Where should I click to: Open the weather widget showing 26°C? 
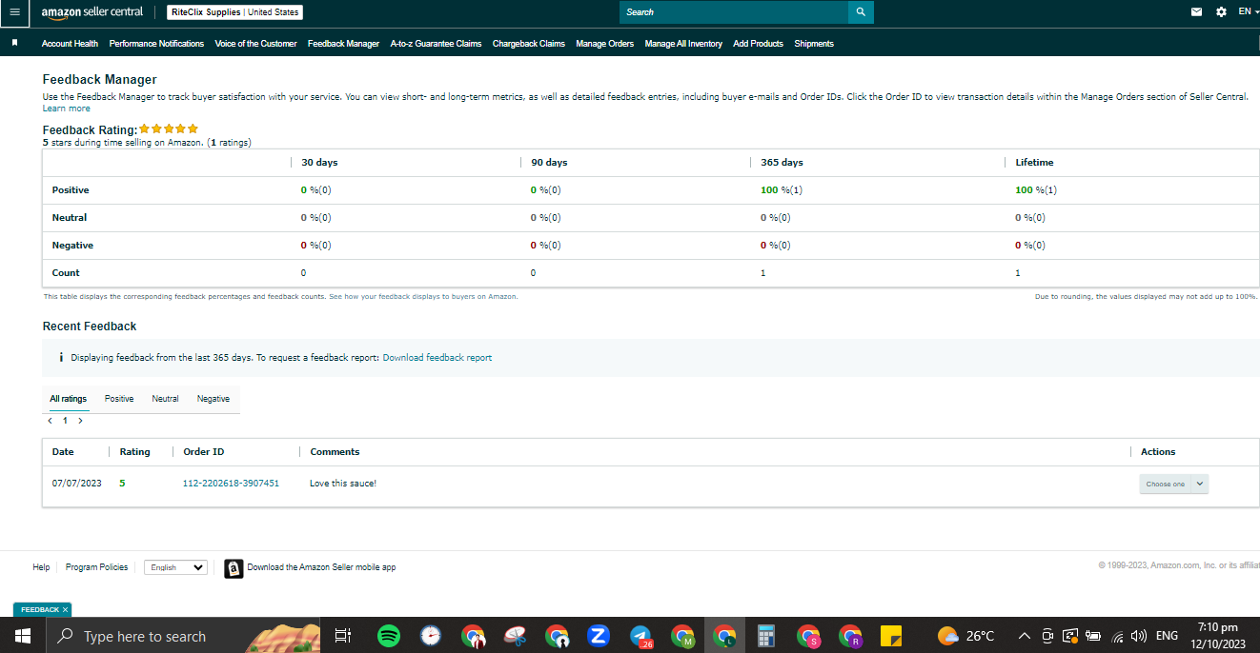tap(965, 636)
